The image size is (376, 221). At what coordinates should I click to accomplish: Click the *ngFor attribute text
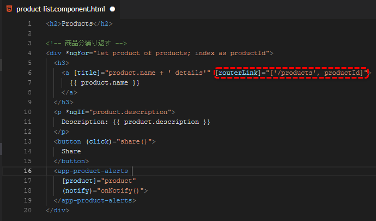click(77, 53)
